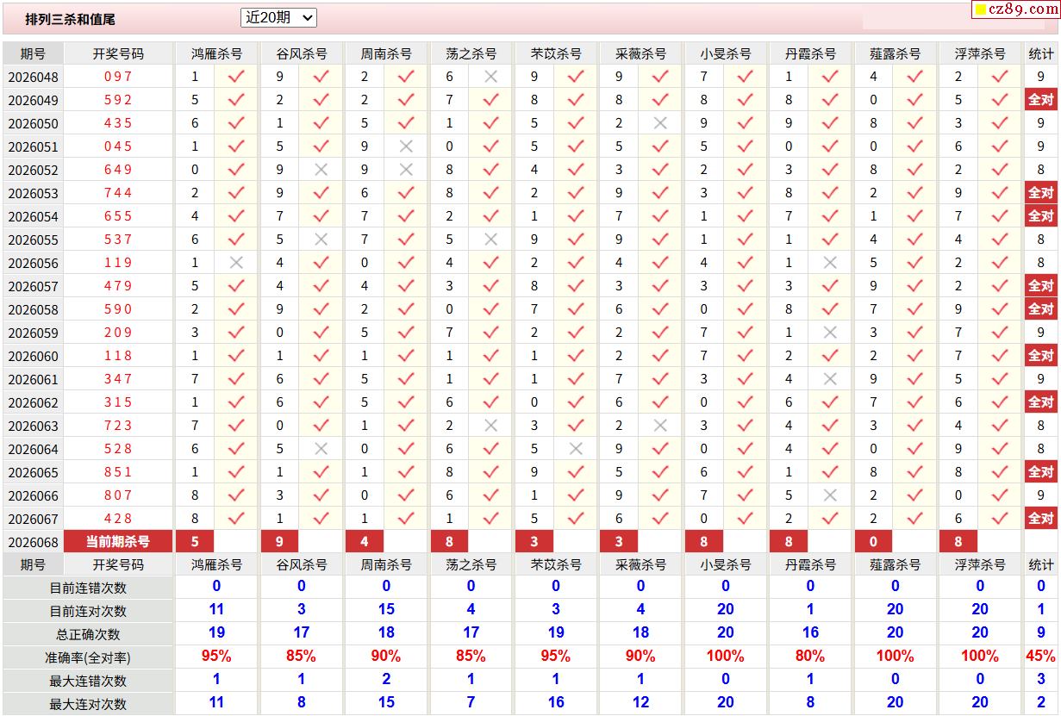The image size is (1061, 716).
Task: Click the red 鸿雁 current kill number 5
Action: click(196, 542)
